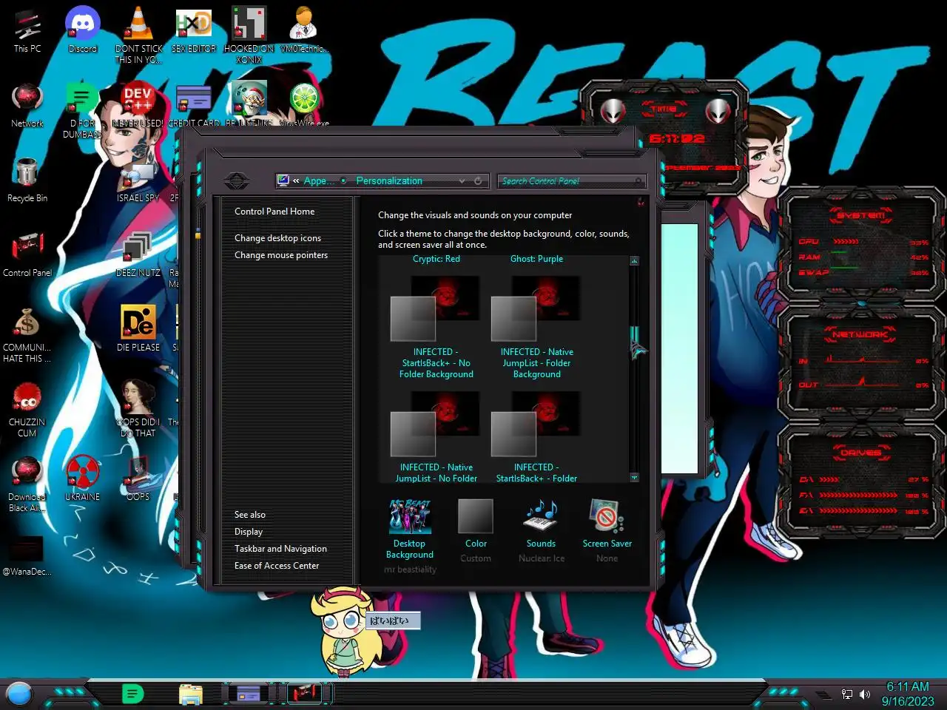Screen dimensions: 947x710
Task: Open Change mouse pointers
Action: [x=281, y=255]
